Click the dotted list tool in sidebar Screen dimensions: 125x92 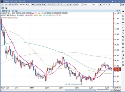[123, 37]
